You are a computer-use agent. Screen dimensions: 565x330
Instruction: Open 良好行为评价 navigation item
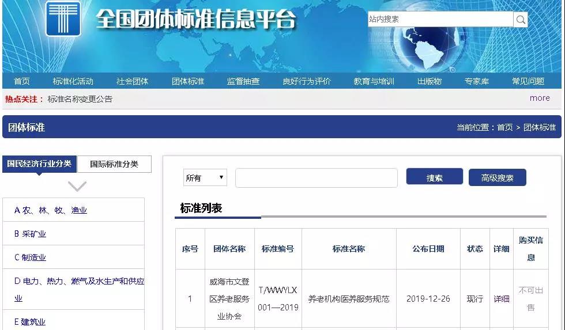tap(306, 81)
